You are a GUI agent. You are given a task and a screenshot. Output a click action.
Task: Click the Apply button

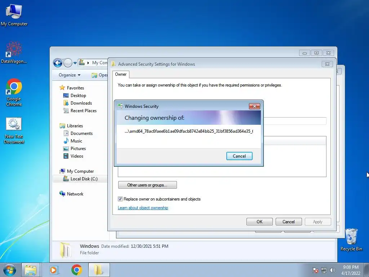pyautogui.click(x=318, y=222)
